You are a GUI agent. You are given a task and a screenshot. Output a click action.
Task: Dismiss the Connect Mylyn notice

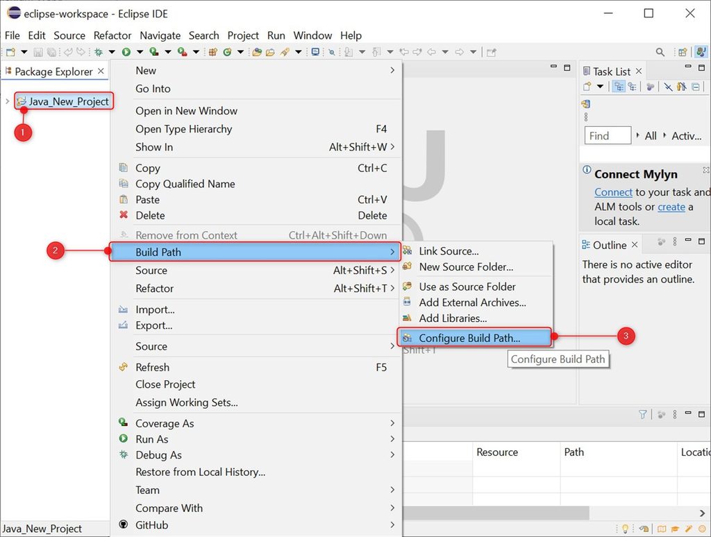tap(706, 170)
